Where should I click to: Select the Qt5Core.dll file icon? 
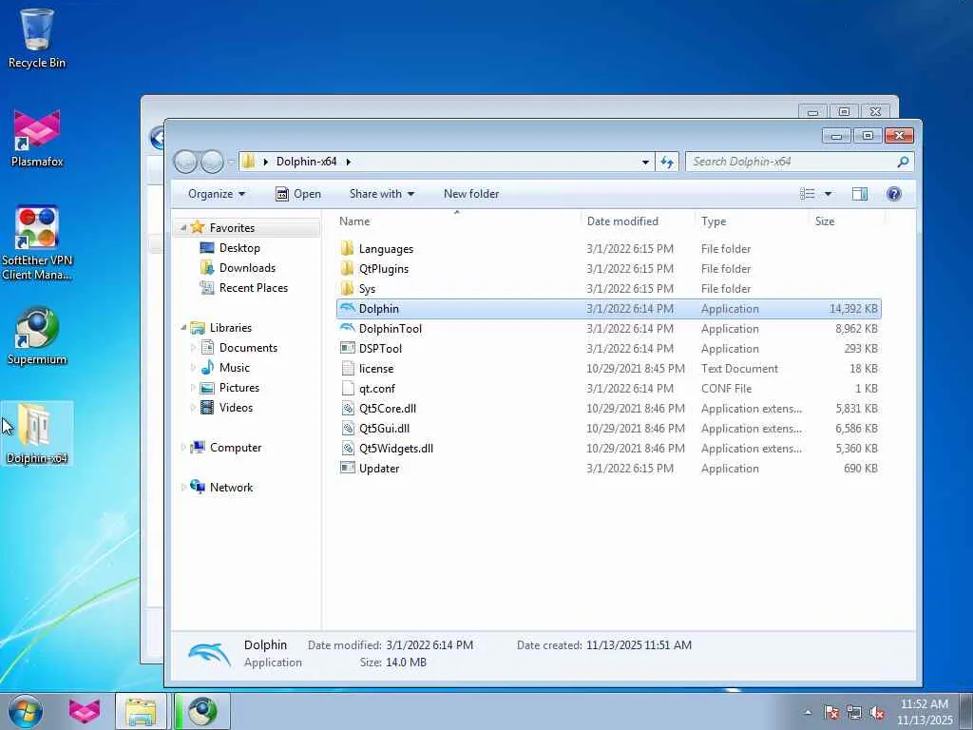pyautogui.click(x=348, y=409)
